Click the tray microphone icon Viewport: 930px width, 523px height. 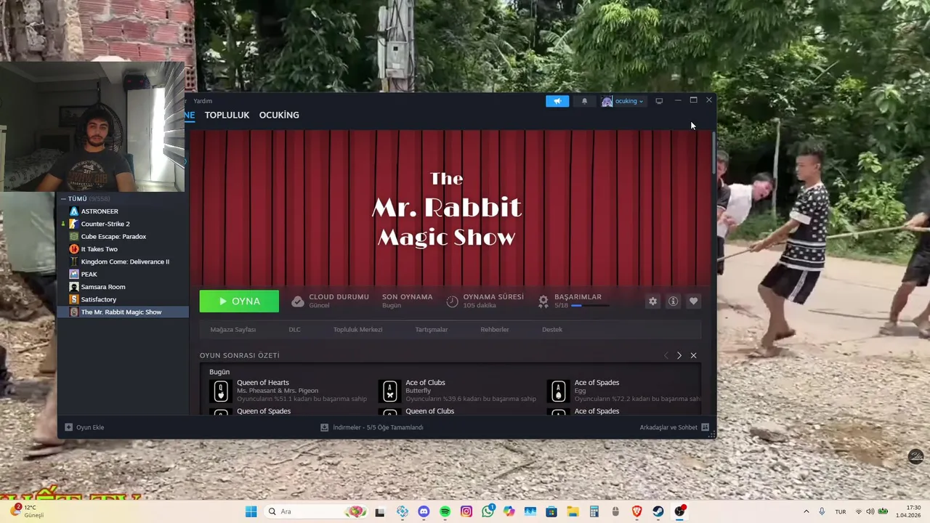[822, 511]
